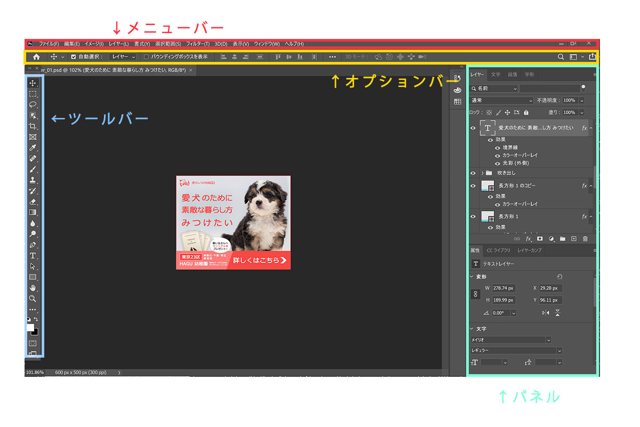The width and height of the screenshot is (640, 427).
Task: Enable バウンディングボックスを表示 checkbox
Action: click(146, 57)
